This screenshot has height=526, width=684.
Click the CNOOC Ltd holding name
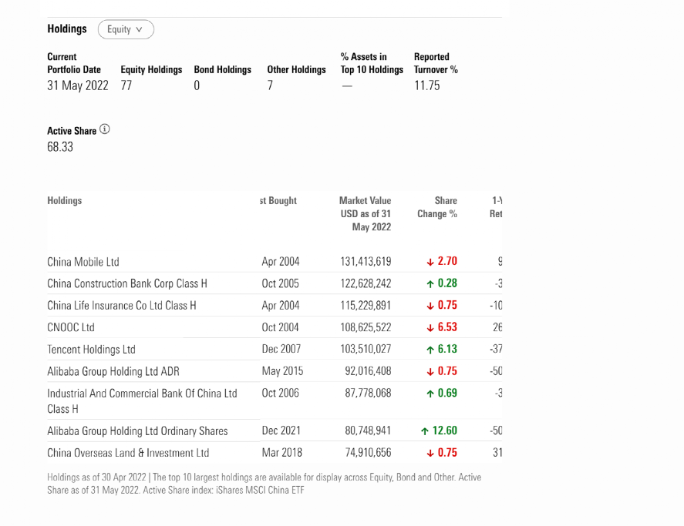click(x=71, y=327)
